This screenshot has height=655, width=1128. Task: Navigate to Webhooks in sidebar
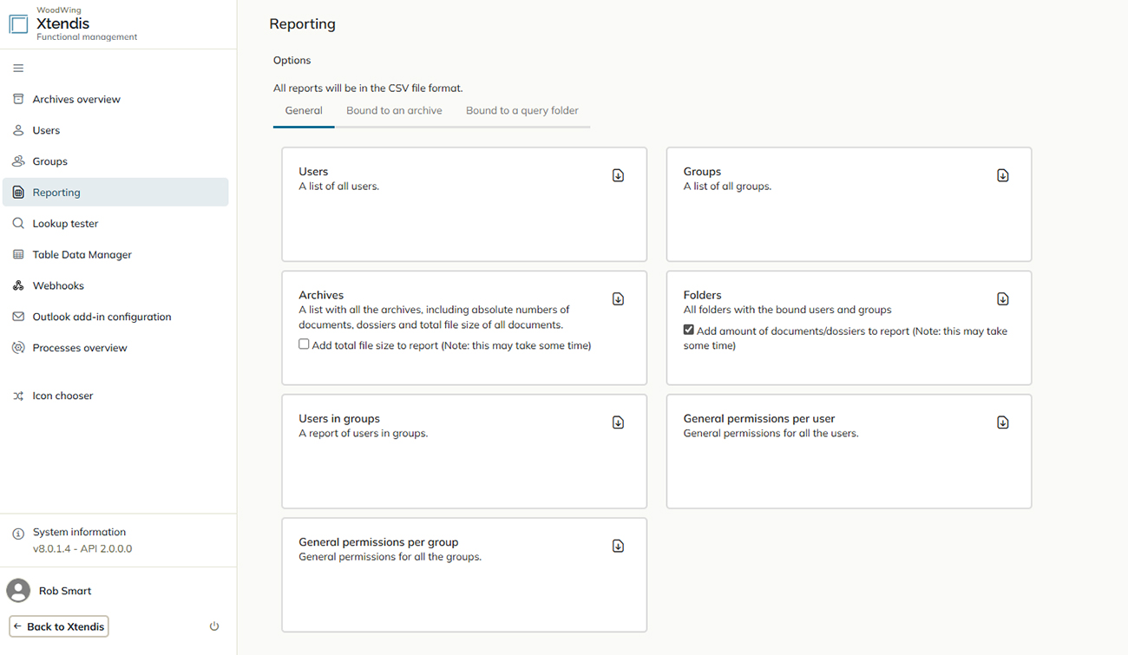pos(115,285)
